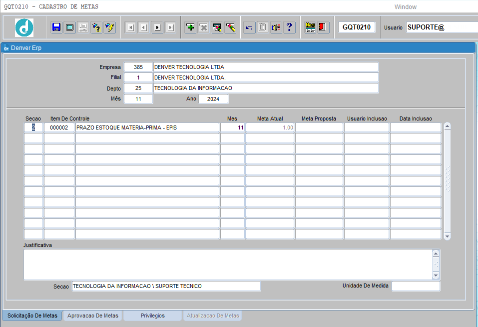The image size is (478, 327).
Task: Click the clear field eraser icon
Action: [230, 27]
